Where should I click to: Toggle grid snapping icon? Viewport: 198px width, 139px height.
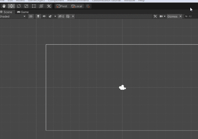88,6
